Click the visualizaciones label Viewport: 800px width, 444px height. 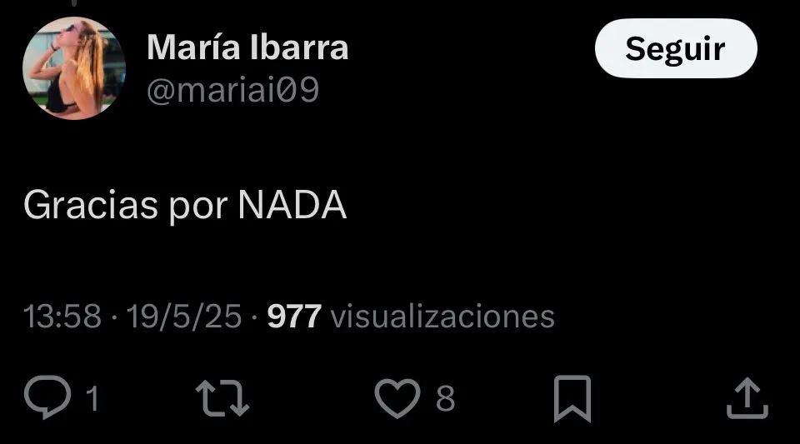[x=442, y=317]
